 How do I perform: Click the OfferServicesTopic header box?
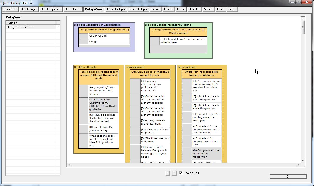click(150, 74)
